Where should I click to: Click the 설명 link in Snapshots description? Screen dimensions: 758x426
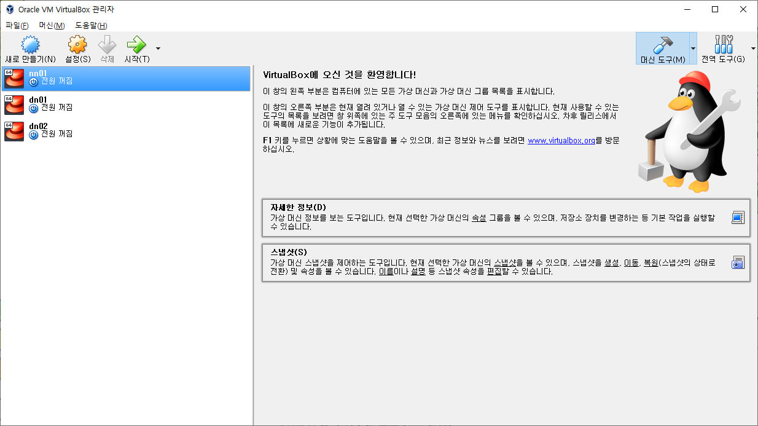pos(419,271)
